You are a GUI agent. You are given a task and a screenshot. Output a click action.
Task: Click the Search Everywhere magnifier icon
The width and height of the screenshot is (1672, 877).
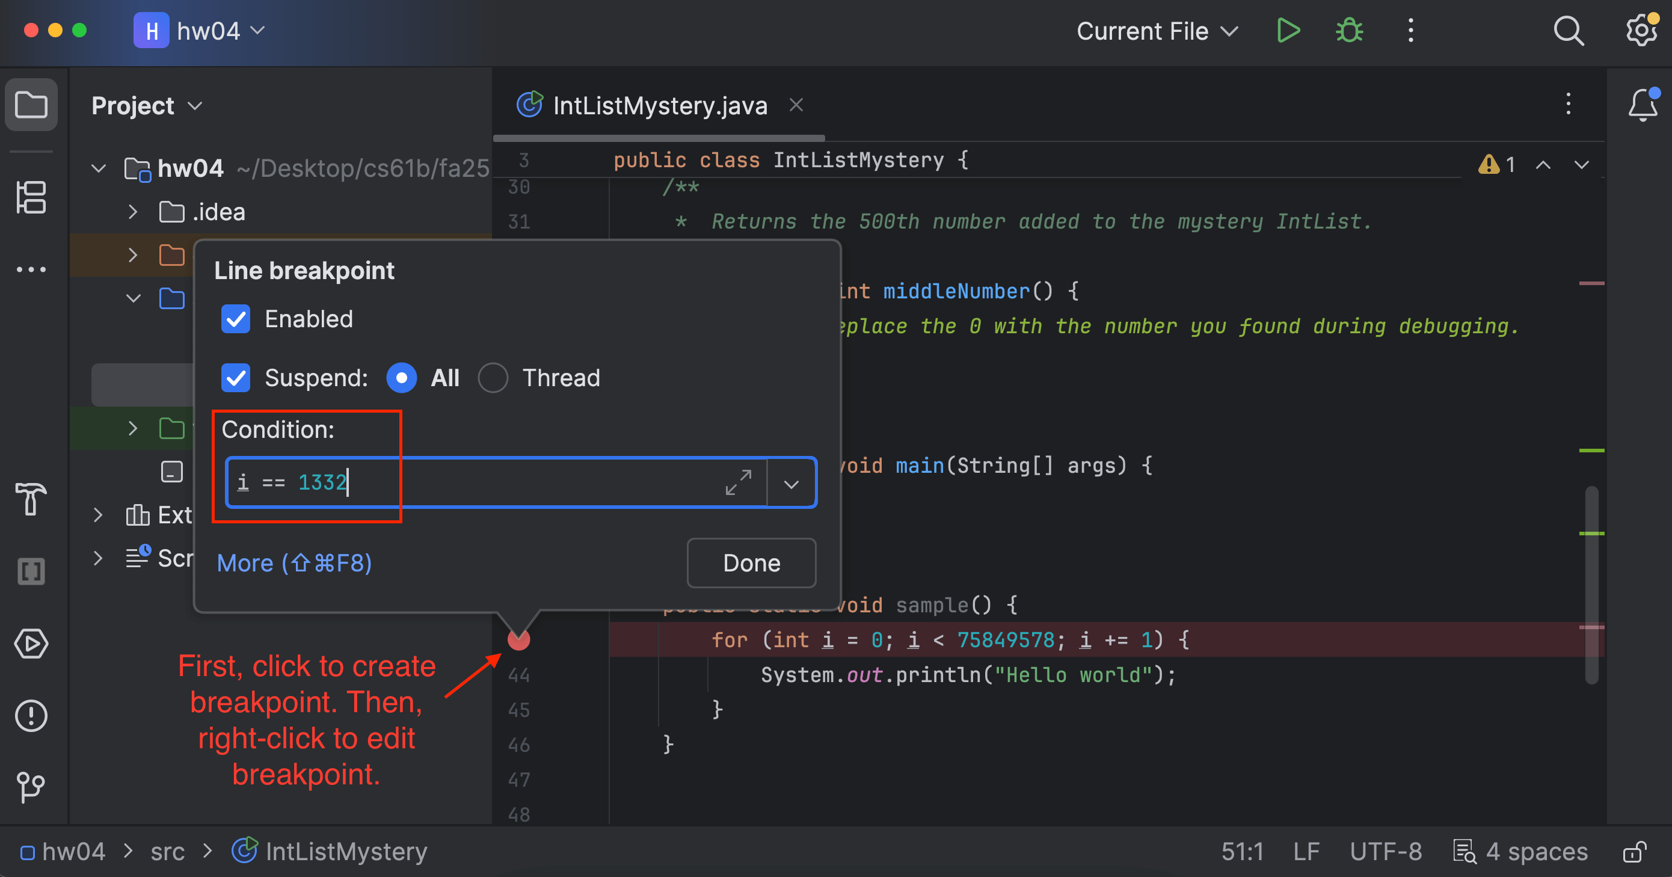[1568, 31]
